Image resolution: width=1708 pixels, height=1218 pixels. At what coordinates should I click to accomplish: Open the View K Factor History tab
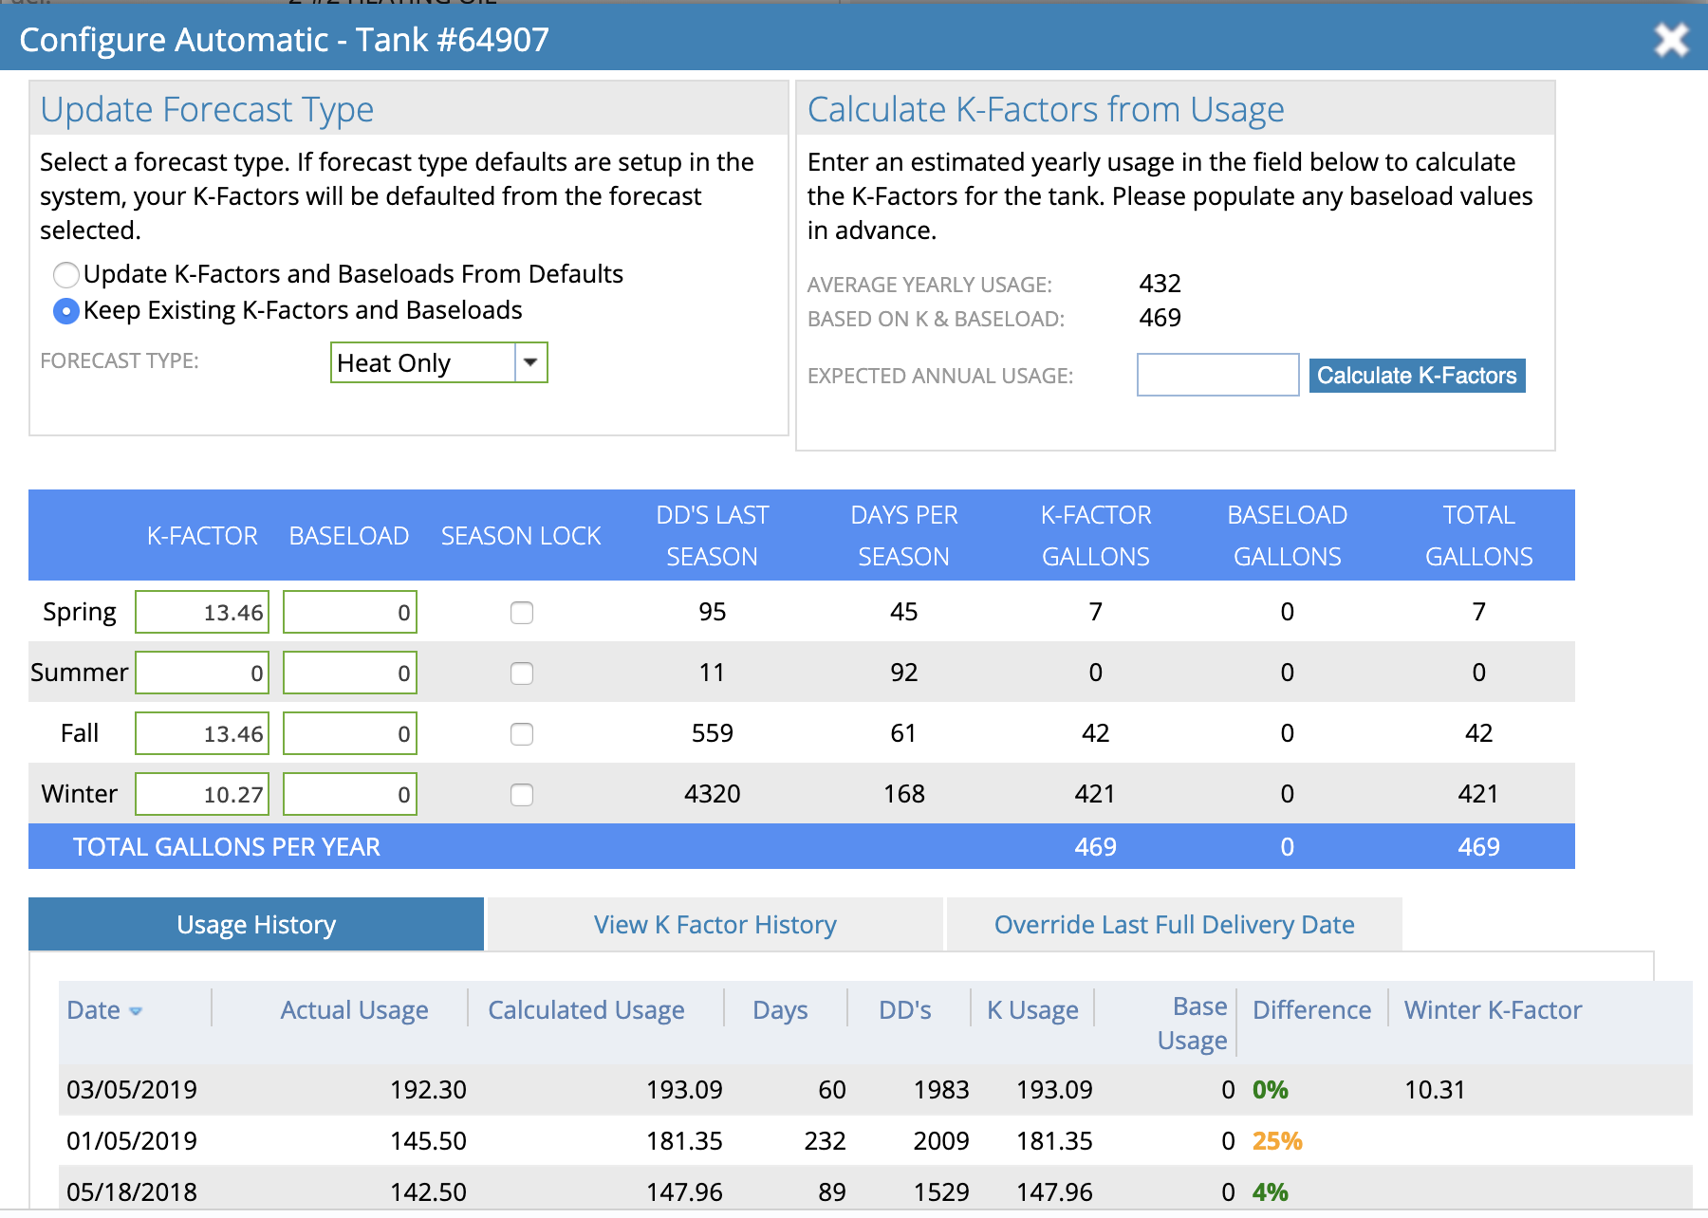pos(715,925)
